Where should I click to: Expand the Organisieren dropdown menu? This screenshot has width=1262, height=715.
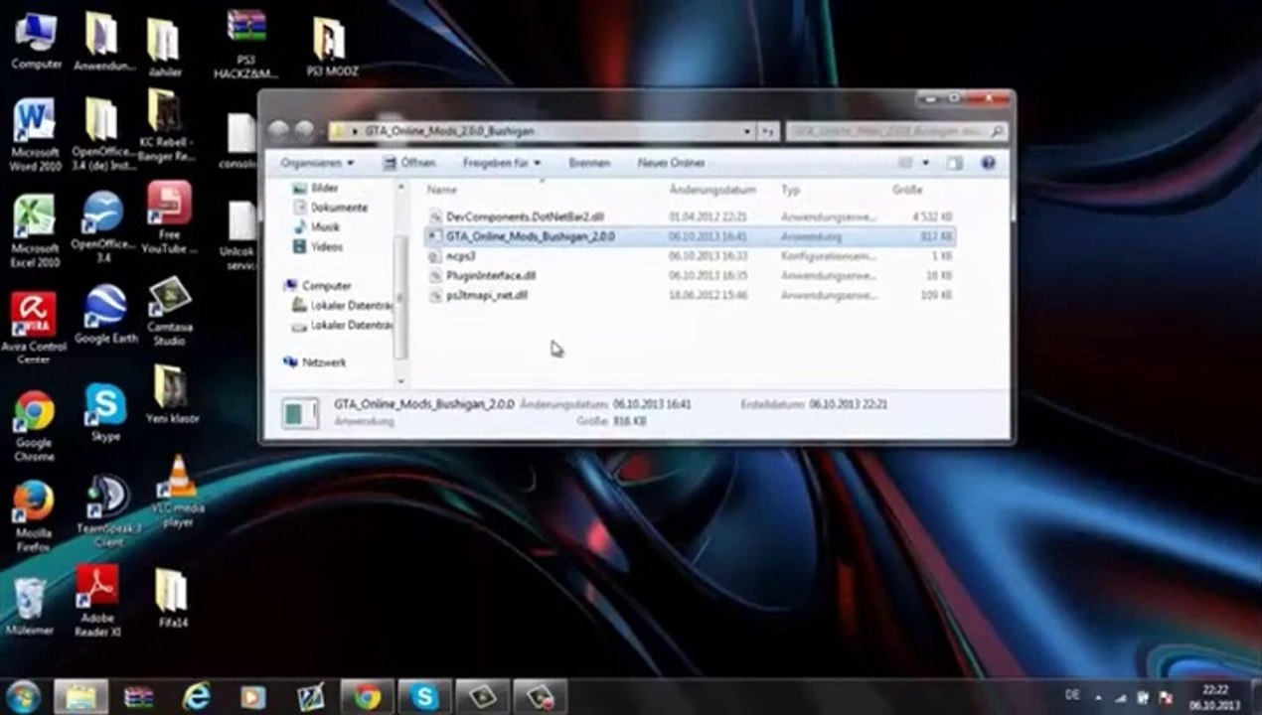click(317, 163)
